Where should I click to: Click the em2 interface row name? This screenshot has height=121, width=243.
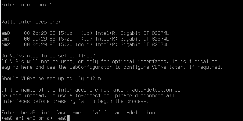[x=5, y=45]
